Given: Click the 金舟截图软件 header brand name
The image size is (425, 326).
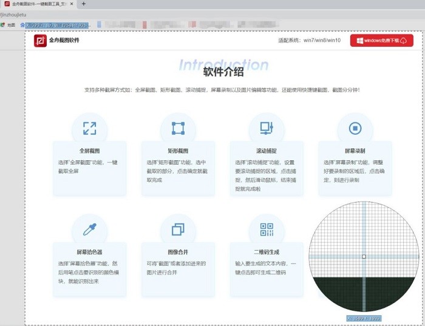Looking at the screenshot, I should click(64, 41).
